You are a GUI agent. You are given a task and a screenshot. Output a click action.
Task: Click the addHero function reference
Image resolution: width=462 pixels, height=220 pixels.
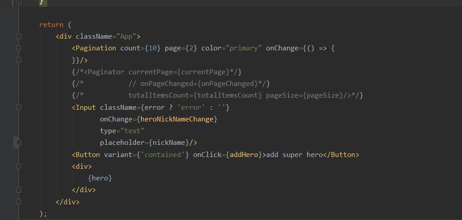click(x=244, y=155)
